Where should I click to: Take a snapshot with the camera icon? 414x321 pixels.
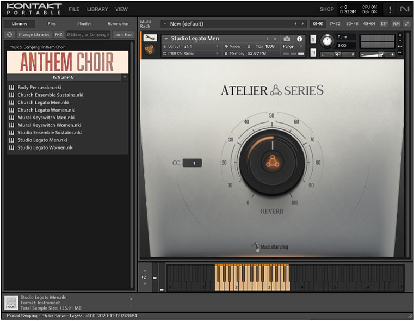(x=287, y=39)
